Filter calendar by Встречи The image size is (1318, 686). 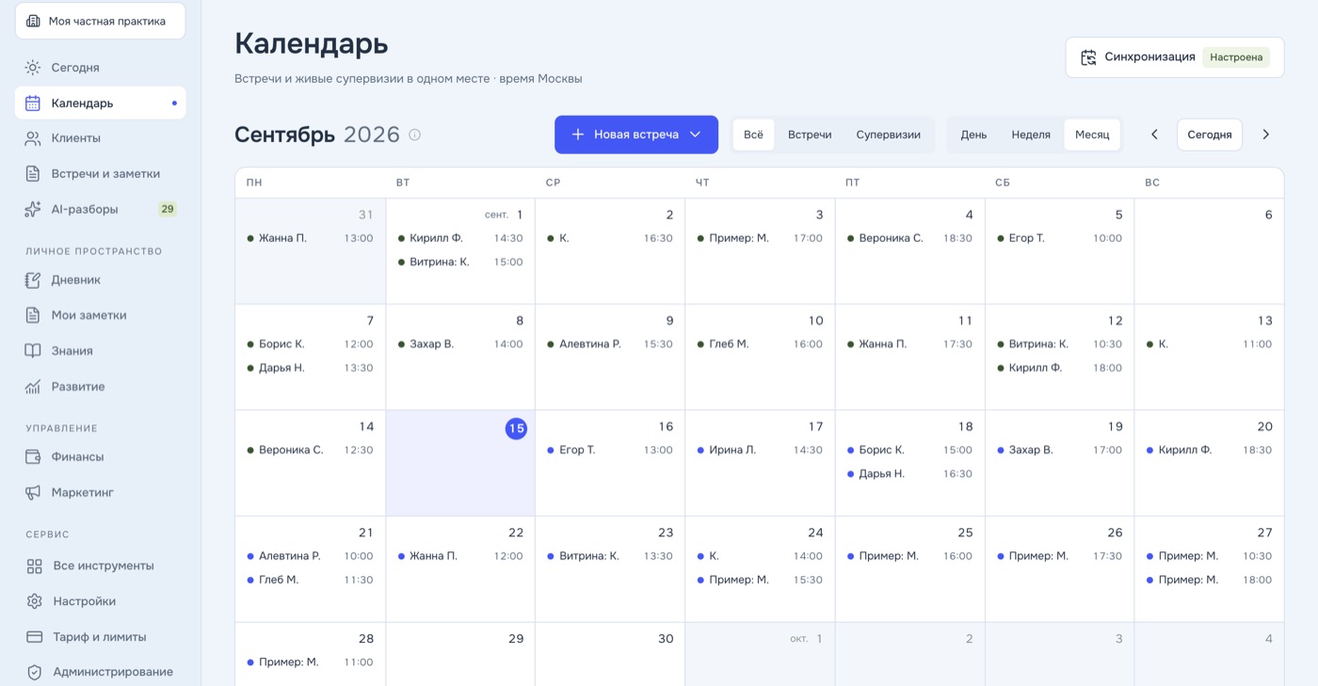point(810,135)
